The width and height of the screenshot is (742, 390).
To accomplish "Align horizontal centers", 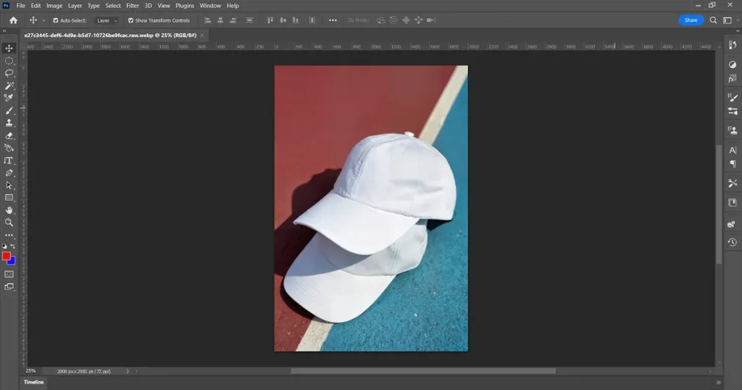I will [x=220, y=20].
